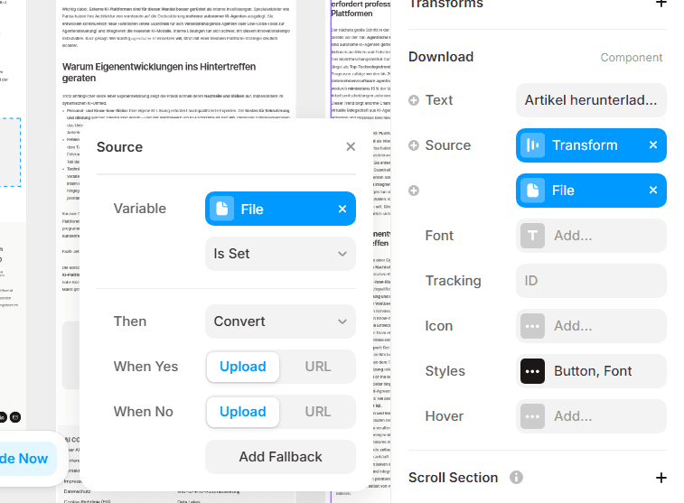Remove File chip in Download panel

[x=653, y=190]
